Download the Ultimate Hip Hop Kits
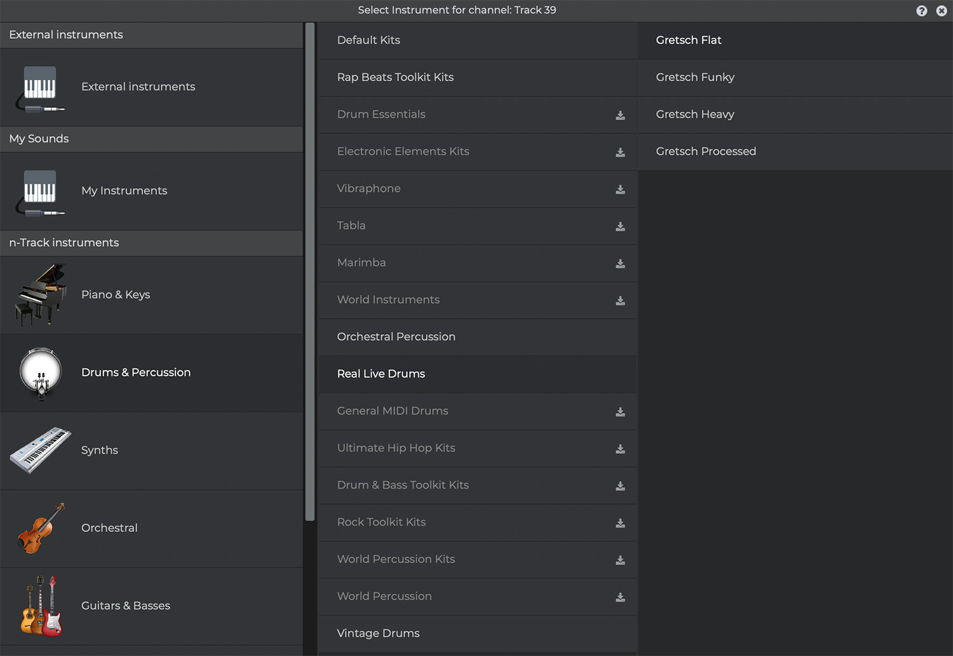The height and width of the screenshot is (656, 953). point(620,449)
